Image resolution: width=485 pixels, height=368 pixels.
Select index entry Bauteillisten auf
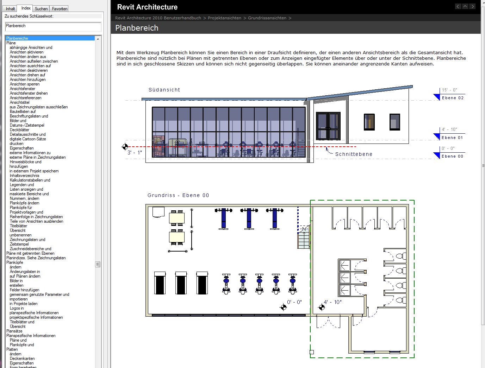point(23,112)
